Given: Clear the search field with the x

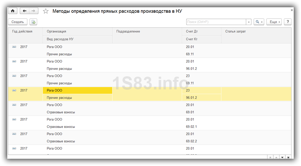Looking at the screenshot, I should [249, 22].
